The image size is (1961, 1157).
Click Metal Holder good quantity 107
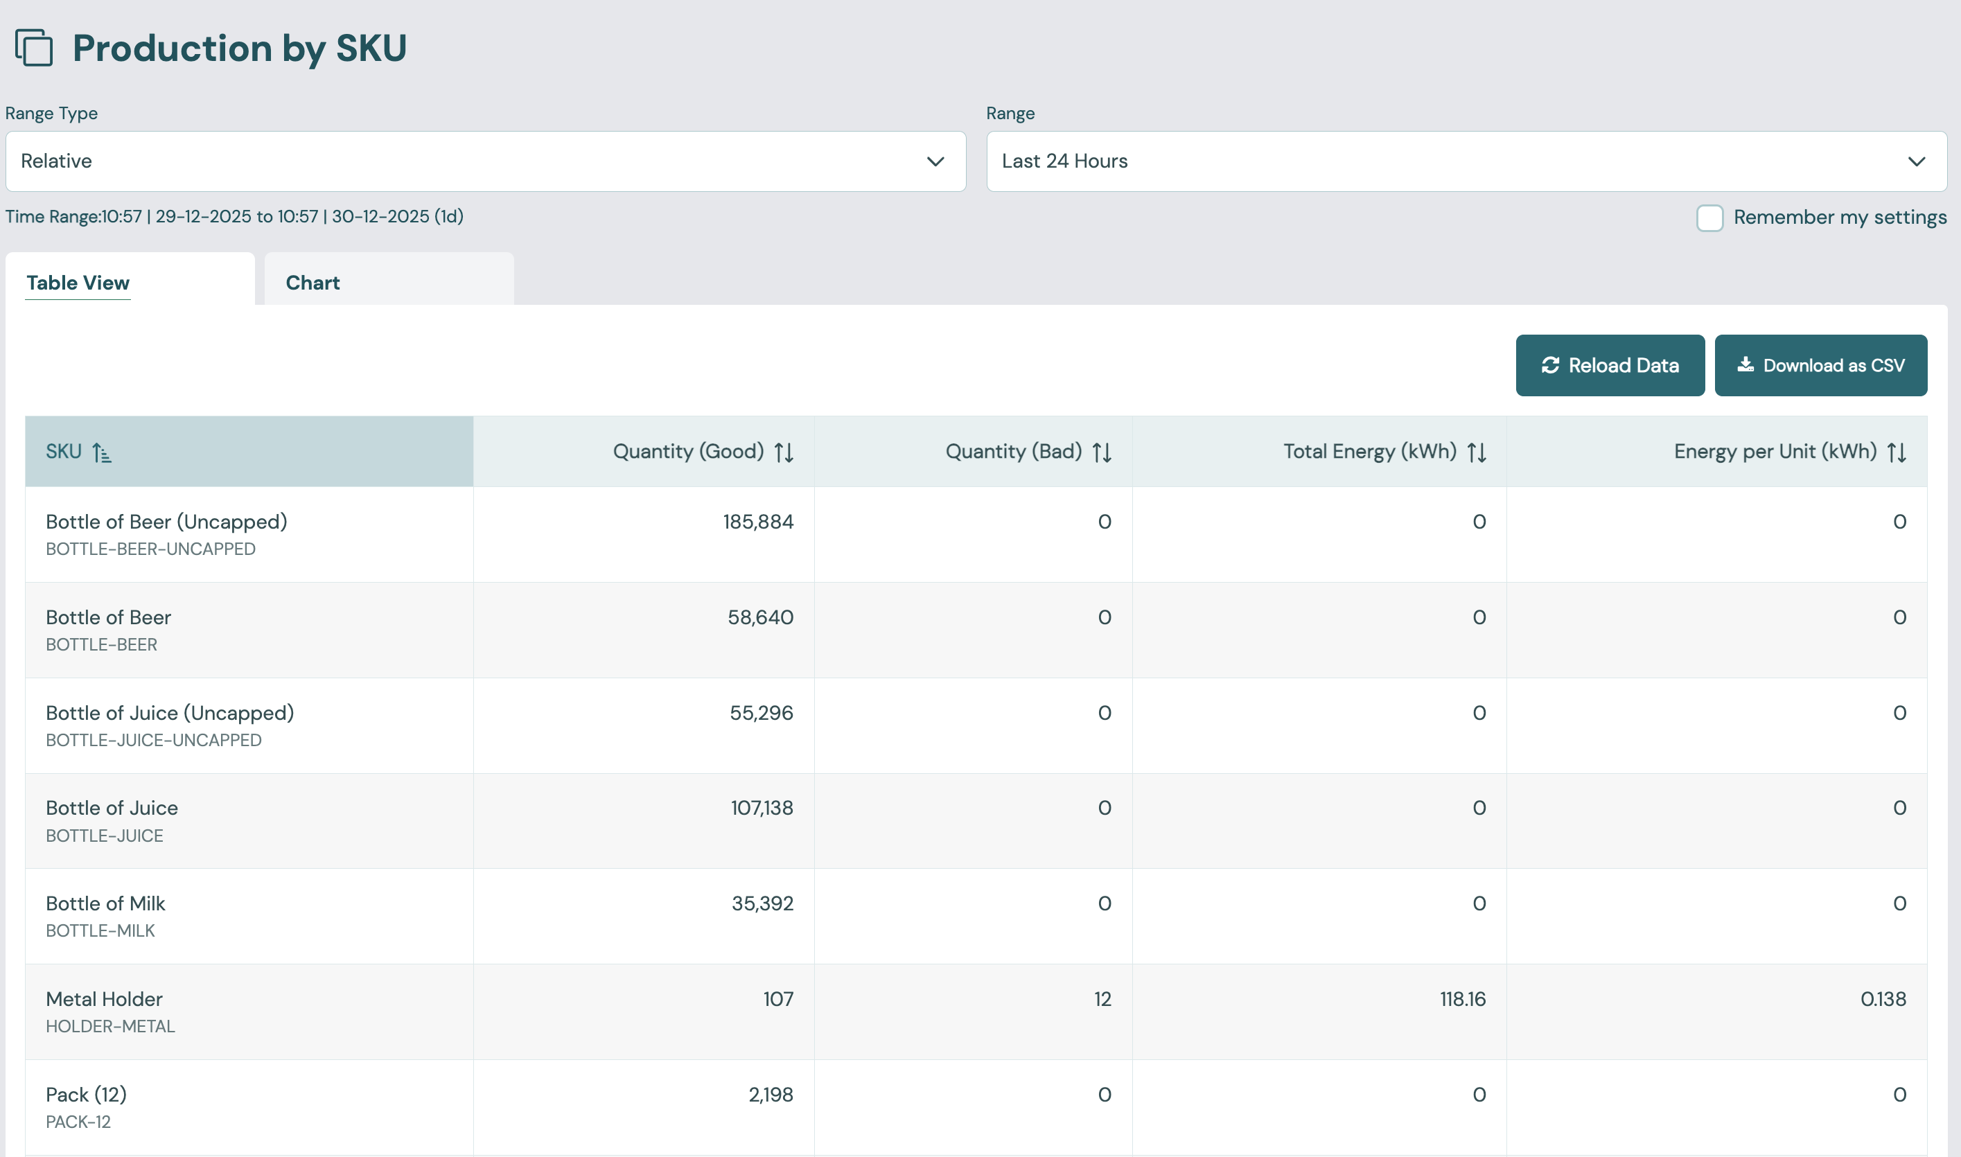[x=778, y=999]
